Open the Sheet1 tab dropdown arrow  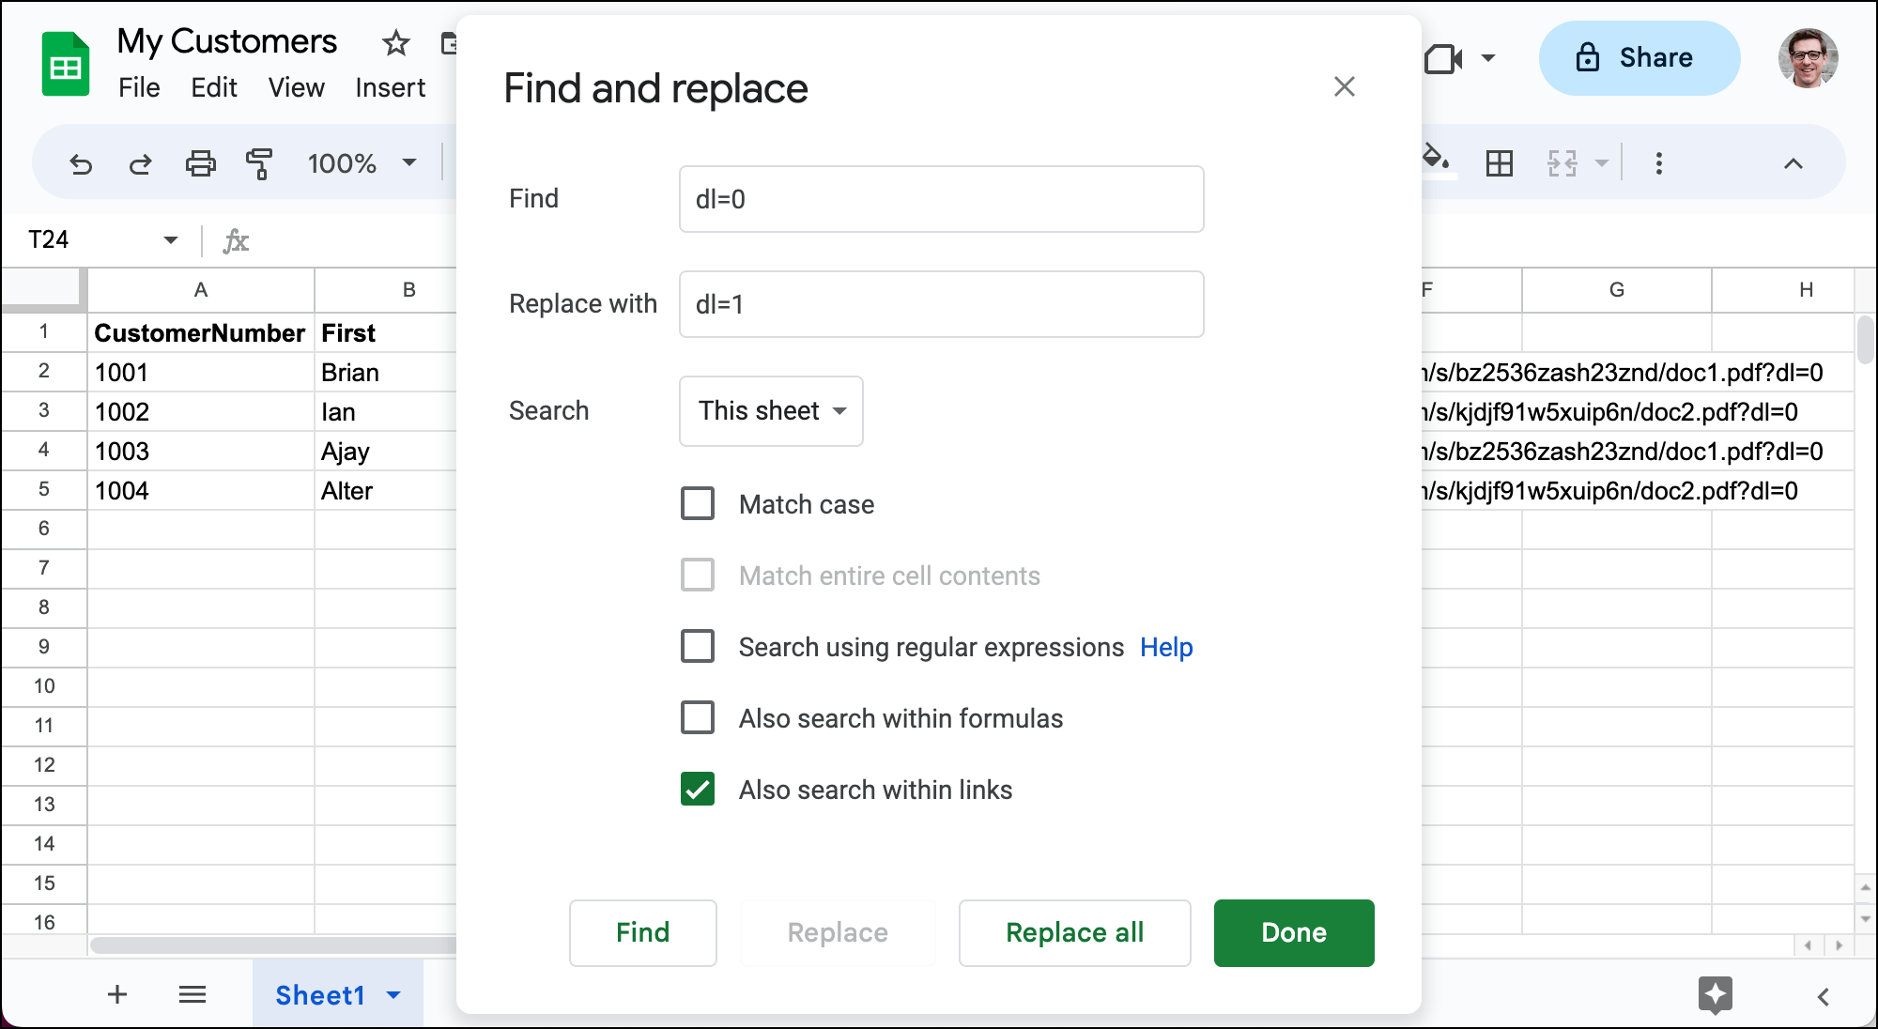click(x=393, y=995)
